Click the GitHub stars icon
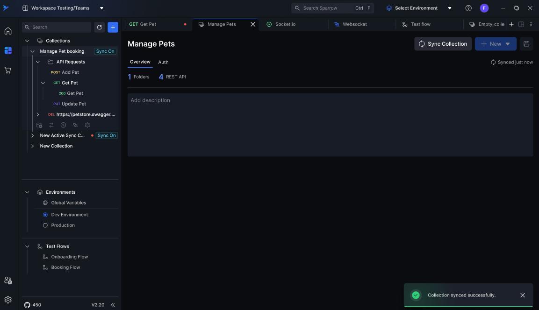This screenshot has height=310, width=539. tap(27, 305)
